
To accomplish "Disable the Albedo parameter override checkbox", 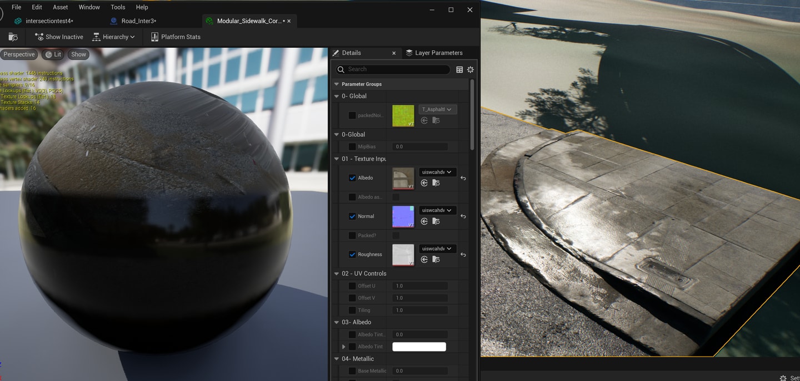I will click(x=352, y=178).
